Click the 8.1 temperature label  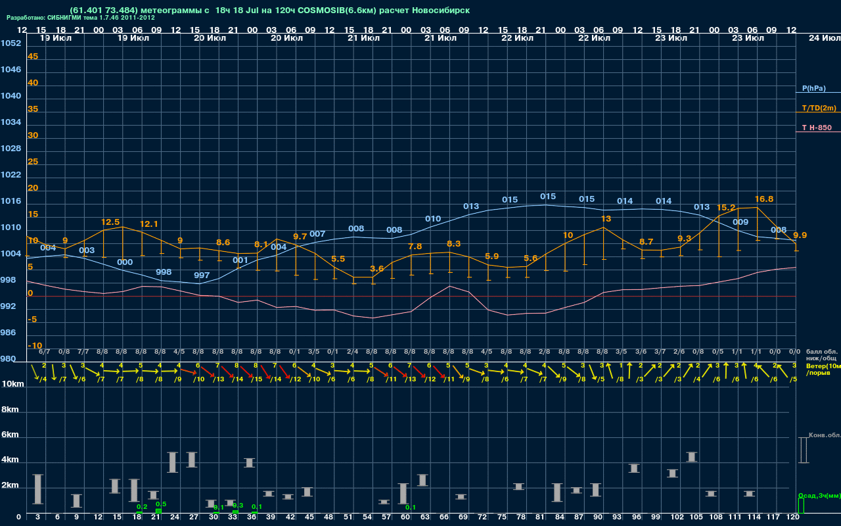pos(261,245)
